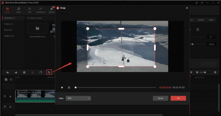This screenshot has width=221, height=116.
Task: Click the clip audio speaker icon
Action: click(x=33, y=92)
